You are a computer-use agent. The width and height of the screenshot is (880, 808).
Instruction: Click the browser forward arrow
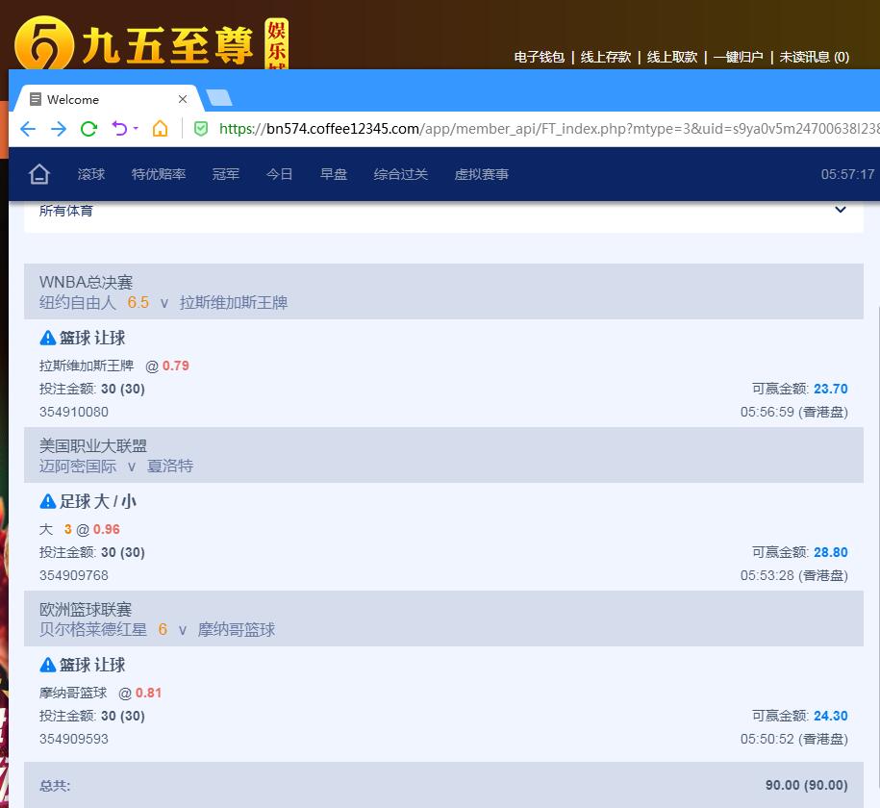click(x=59, y=129)
